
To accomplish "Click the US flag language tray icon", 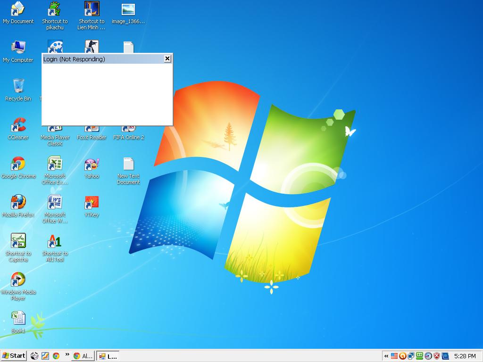I will point(394,356).
